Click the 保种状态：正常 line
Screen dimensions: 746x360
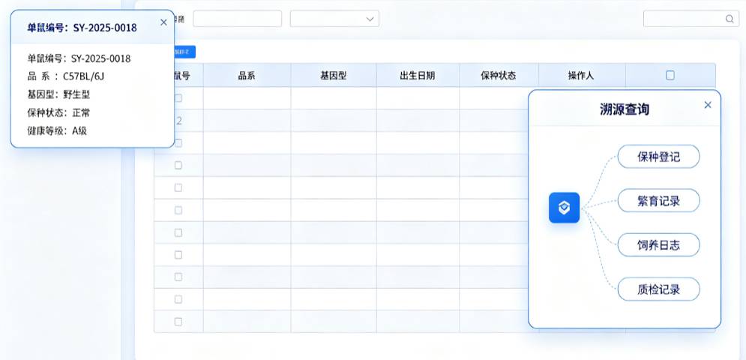point(58,112)
